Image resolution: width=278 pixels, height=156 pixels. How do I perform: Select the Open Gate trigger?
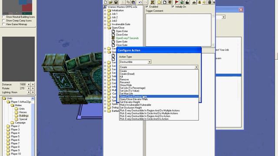(x=122, y=42)
